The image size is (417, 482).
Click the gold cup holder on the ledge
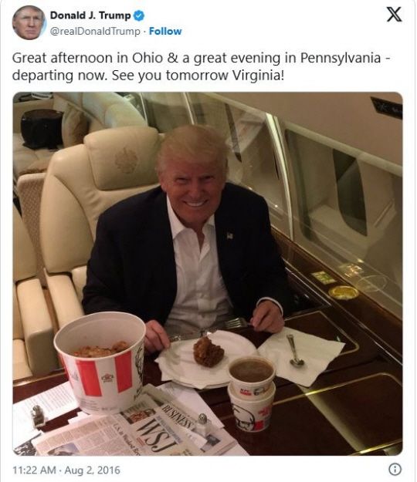coord(344,292)
